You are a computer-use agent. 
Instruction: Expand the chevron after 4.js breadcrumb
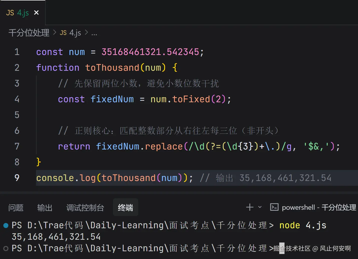pos(86,32)
